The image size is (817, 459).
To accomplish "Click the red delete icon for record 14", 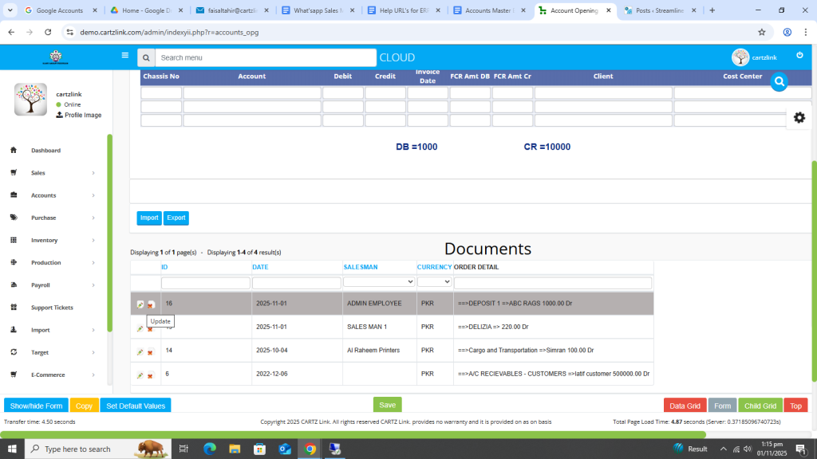I will pyautogui.click(x=150, y=351).
